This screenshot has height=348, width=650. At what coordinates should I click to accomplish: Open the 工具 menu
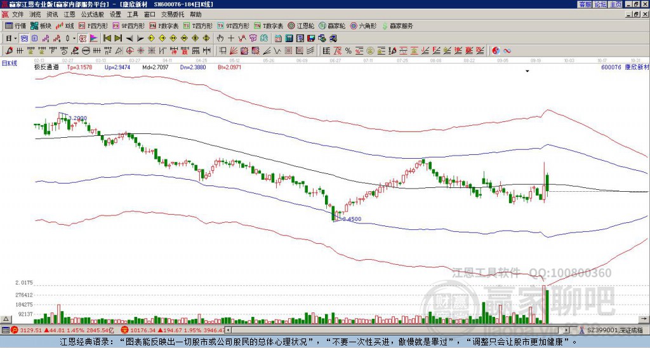click(132, 15)
